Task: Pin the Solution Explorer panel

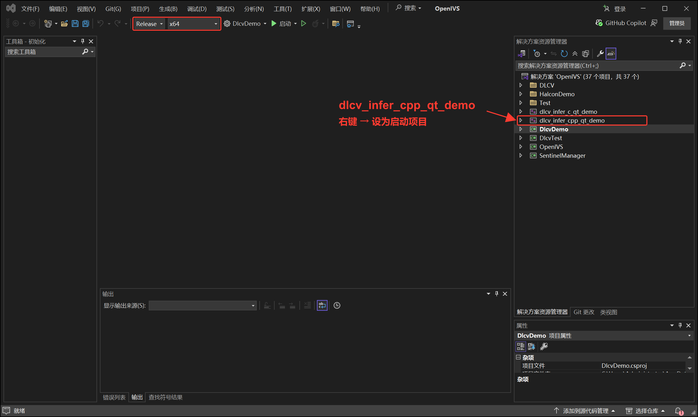Action: point(680,41)
